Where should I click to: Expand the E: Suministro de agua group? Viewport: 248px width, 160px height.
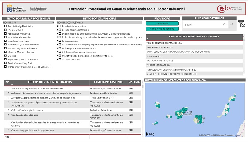click(58, 37)
